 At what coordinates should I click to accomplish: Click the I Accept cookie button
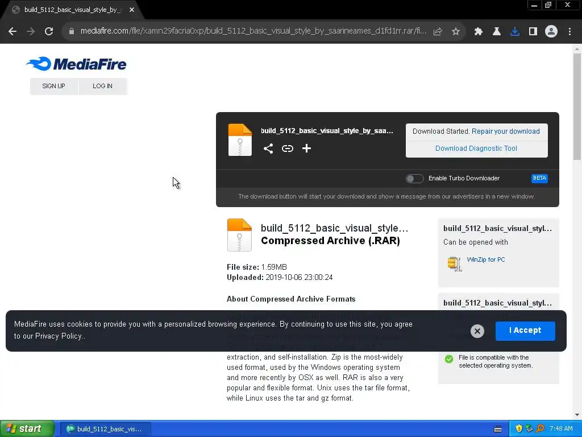tap(525, 331)
